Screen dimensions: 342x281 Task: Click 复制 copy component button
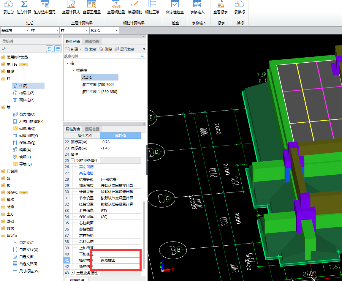point(90,49)
